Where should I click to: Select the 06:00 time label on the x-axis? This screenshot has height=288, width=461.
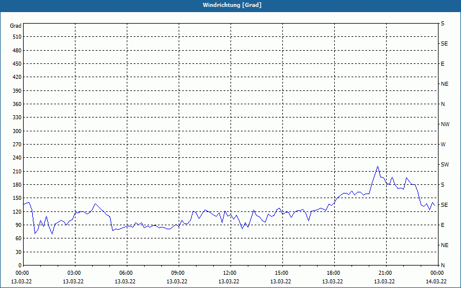(x=125, y=273)
